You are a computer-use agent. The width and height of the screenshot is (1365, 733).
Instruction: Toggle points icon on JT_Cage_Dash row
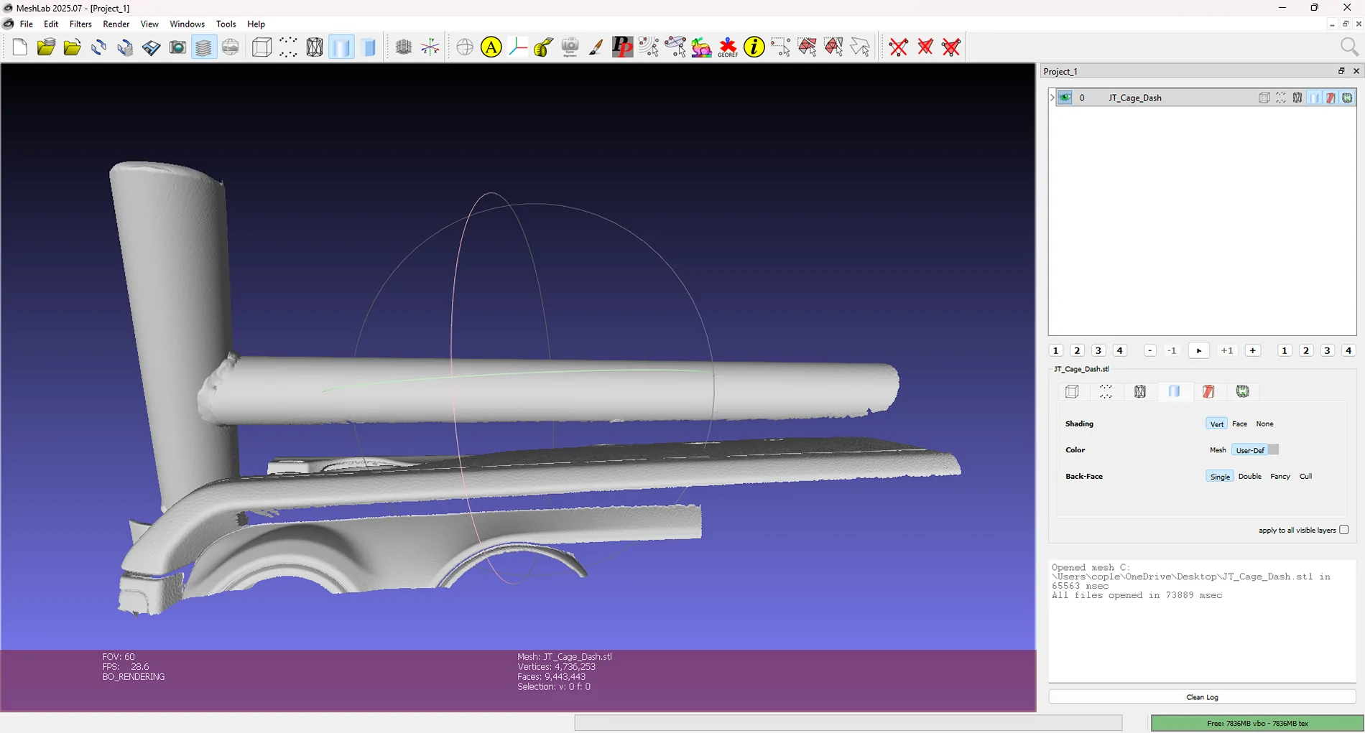[x=1281, y=98]
